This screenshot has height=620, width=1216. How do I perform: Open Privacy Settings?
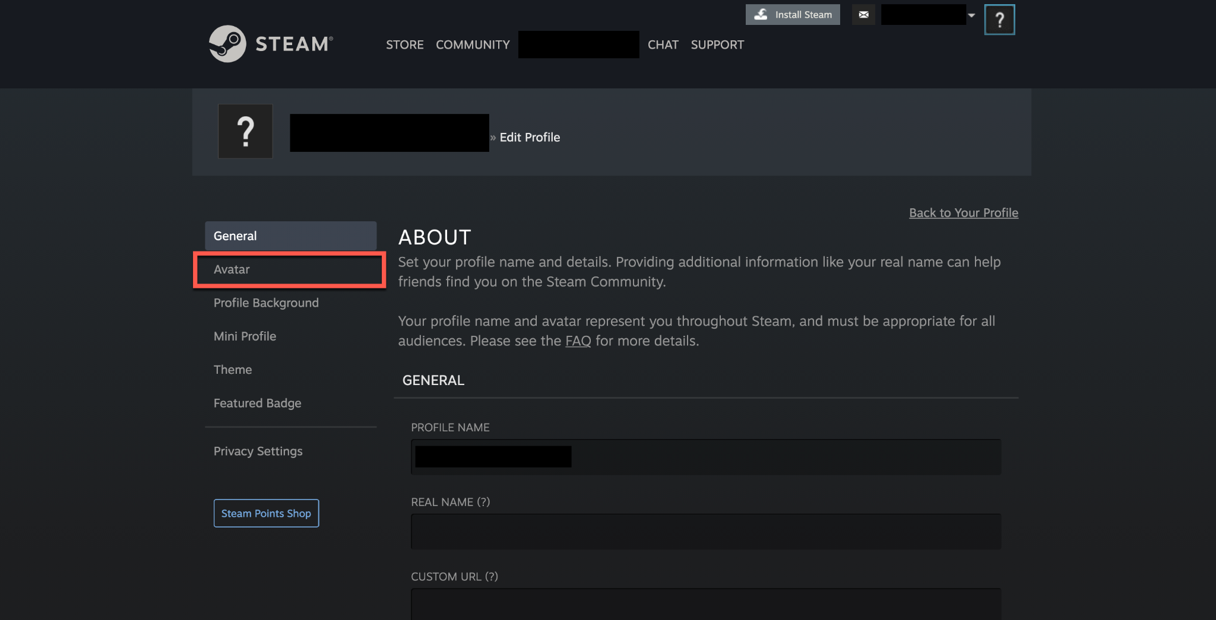tap(258, 452)
